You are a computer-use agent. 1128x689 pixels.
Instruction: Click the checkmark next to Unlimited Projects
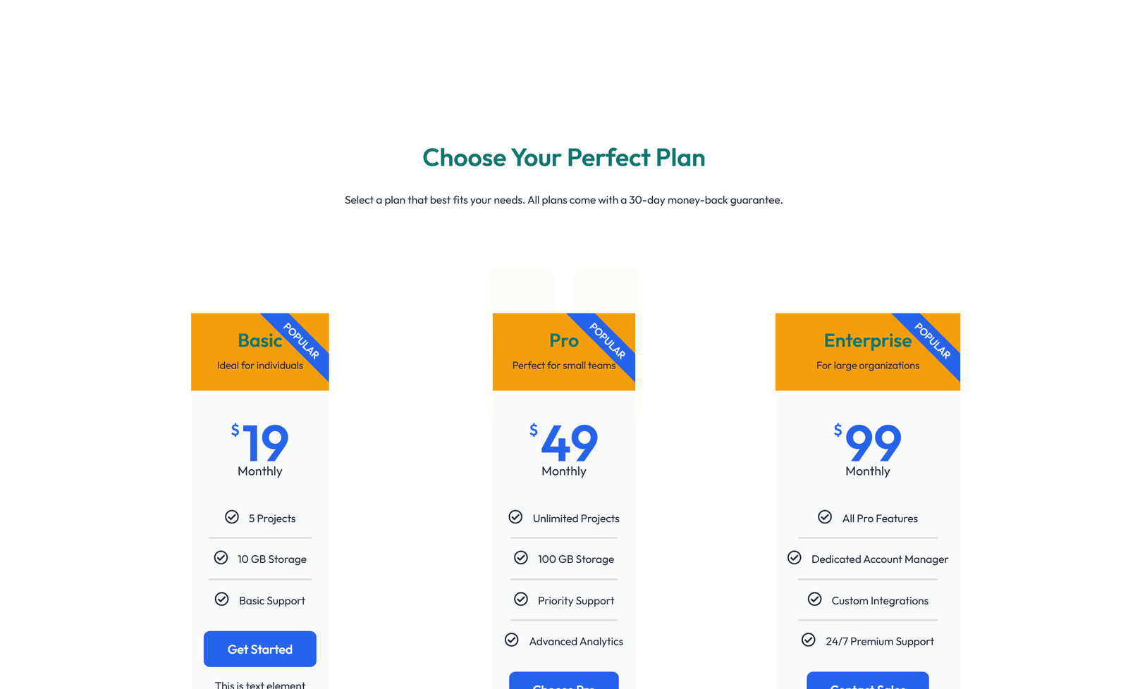point(515,517)
